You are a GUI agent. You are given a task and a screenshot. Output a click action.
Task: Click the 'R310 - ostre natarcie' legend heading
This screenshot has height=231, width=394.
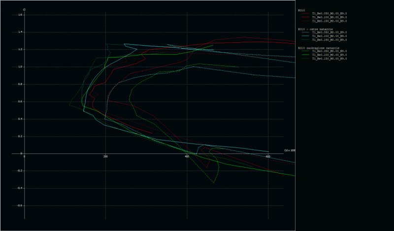315,29
